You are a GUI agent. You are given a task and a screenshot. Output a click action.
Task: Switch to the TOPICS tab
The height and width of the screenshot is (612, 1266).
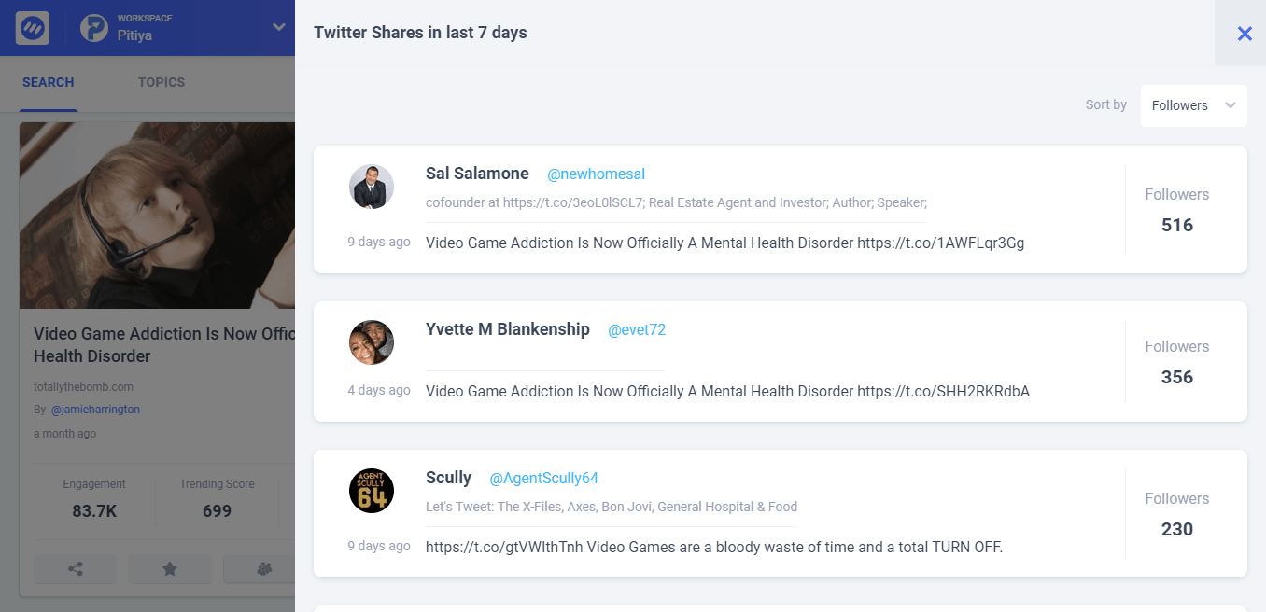(x=162, y=82)
